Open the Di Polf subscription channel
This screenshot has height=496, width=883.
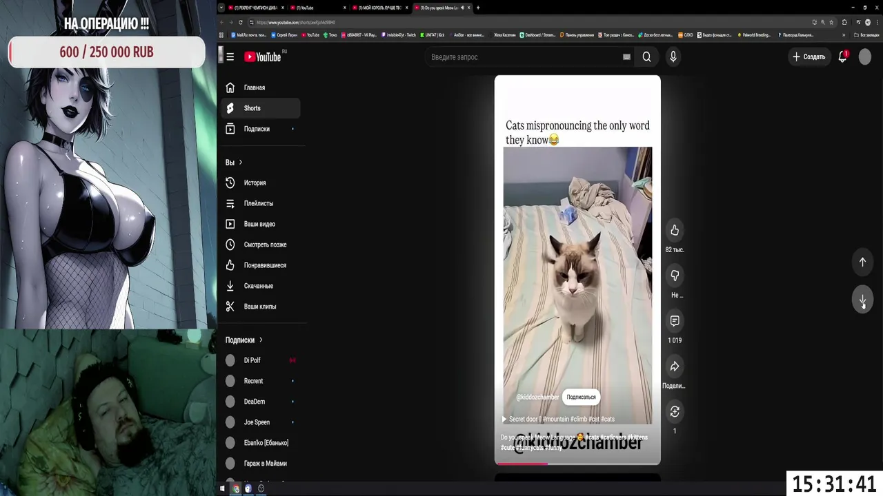coord(261,360)
